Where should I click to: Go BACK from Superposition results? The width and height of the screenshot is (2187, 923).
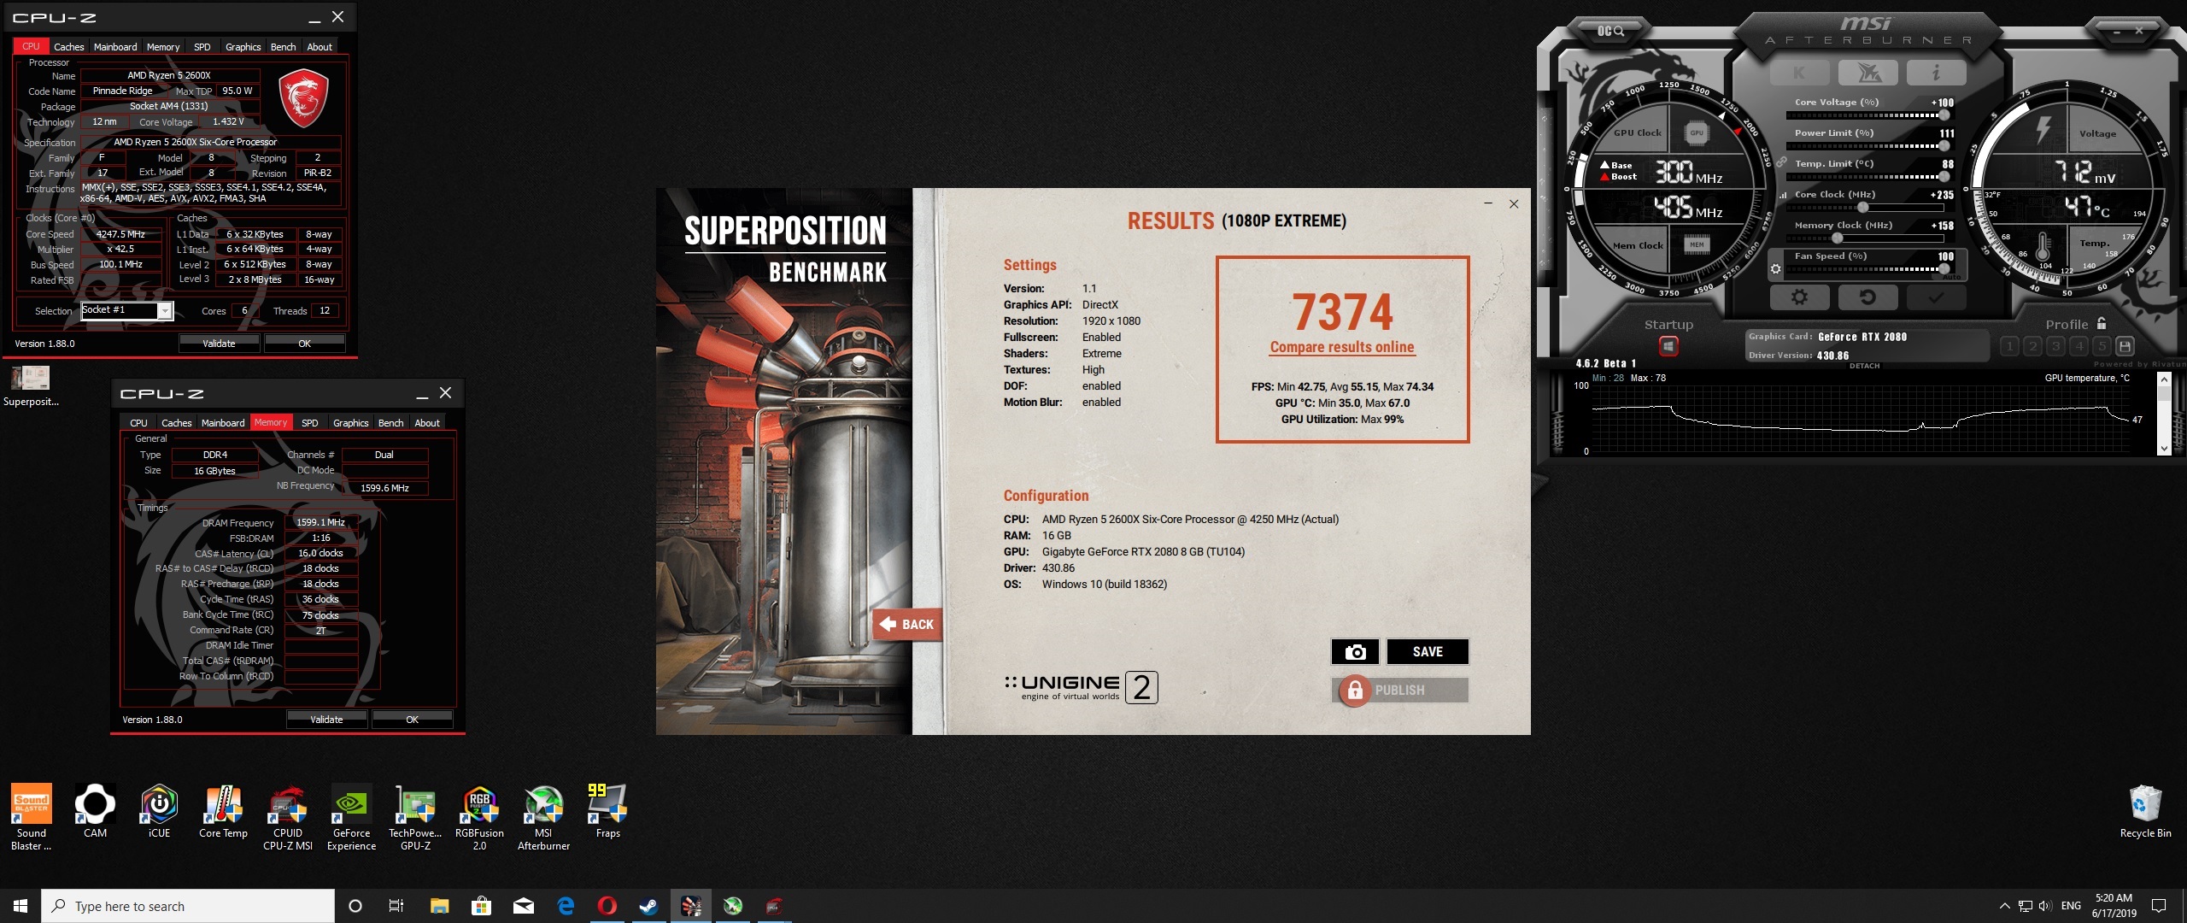coord(906,624)
